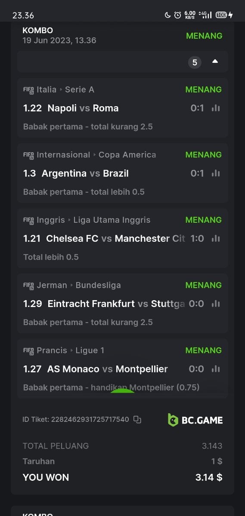Tap the battery indicator in status bar

pyautogui.click(x=221, y=15)
